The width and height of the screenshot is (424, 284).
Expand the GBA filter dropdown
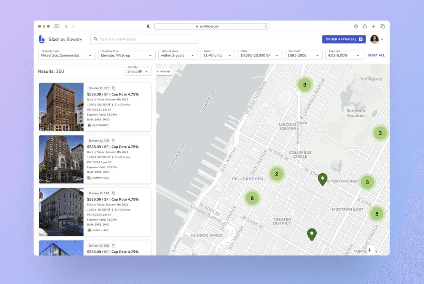[260, 55]
